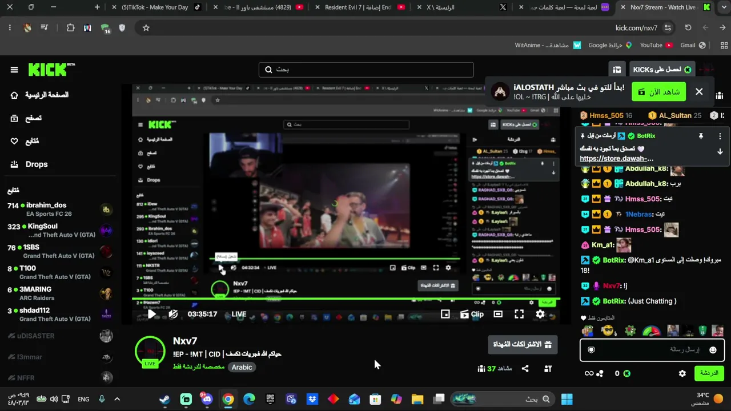Image resolution: width=731 pixels, height=411 pixels.
Task: Go to the Following heart item in sidebar
Action: (x=25, y=141)
